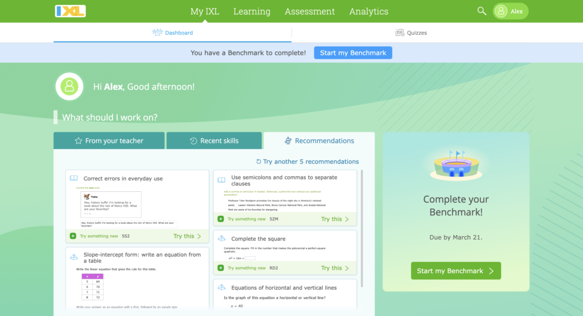This screenshot has height=316, width=583.
Task: Click green plus icon for skill 5S2
Action: [x=73, y=236]
